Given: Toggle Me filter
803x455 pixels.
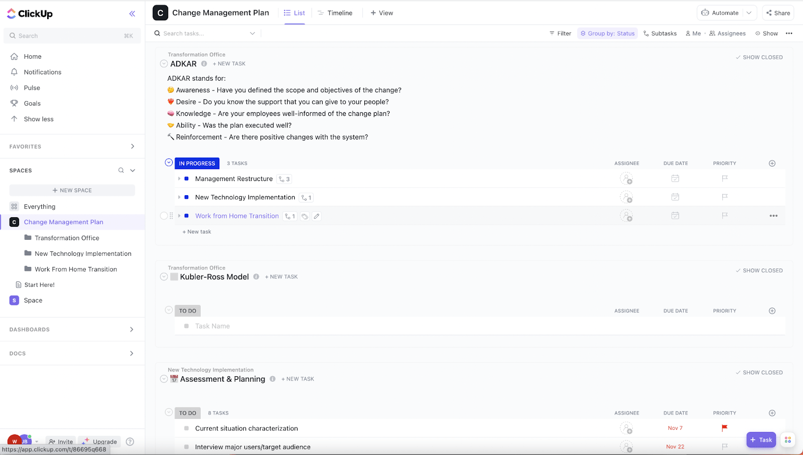Looking at the screenshot, I should (x=693, y=34).
